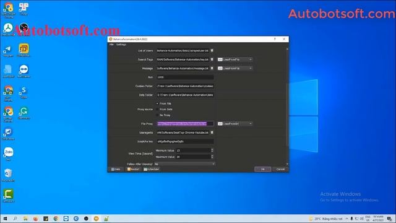The image size is (396, 223).
Task: Select No Proxy option
Action: (163, 115)
